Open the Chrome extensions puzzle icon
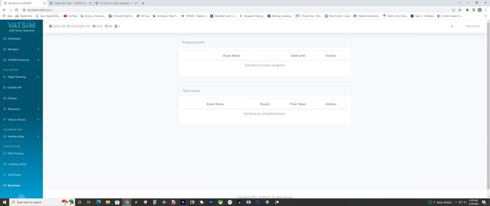490x206 pixels. 467,10
